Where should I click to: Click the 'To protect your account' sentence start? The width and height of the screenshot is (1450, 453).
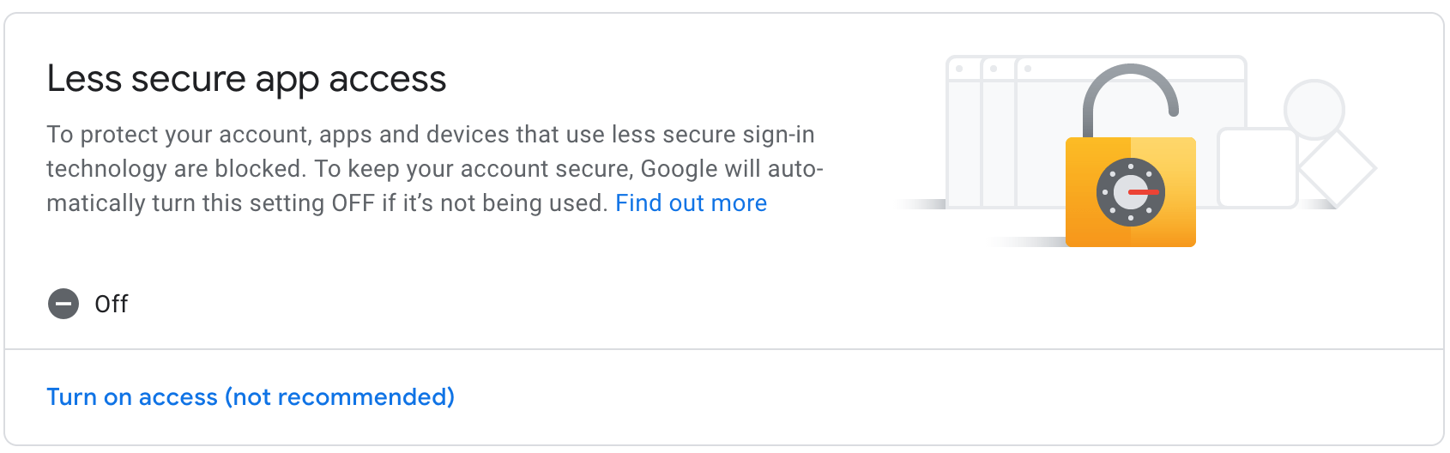(x=178, y=135)
